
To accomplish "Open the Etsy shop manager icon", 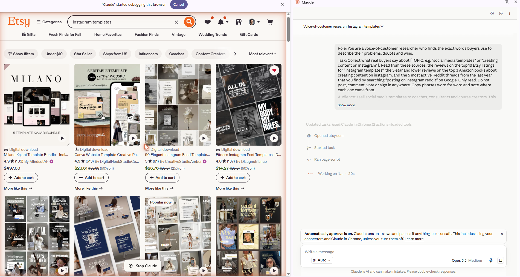I will pyautogui.click(x=239, y=22).
